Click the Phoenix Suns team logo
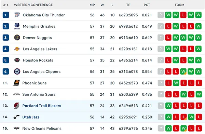Image resolution: width=205 pixels, height=134 pixels. click(17, 83)
